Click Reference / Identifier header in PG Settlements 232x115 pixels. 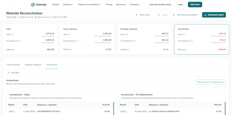click(x=158, y=105)
